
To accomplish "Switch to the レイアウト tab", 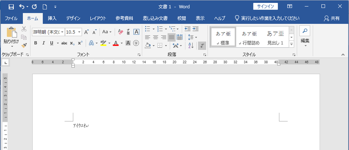I will (x=98, y=19).
